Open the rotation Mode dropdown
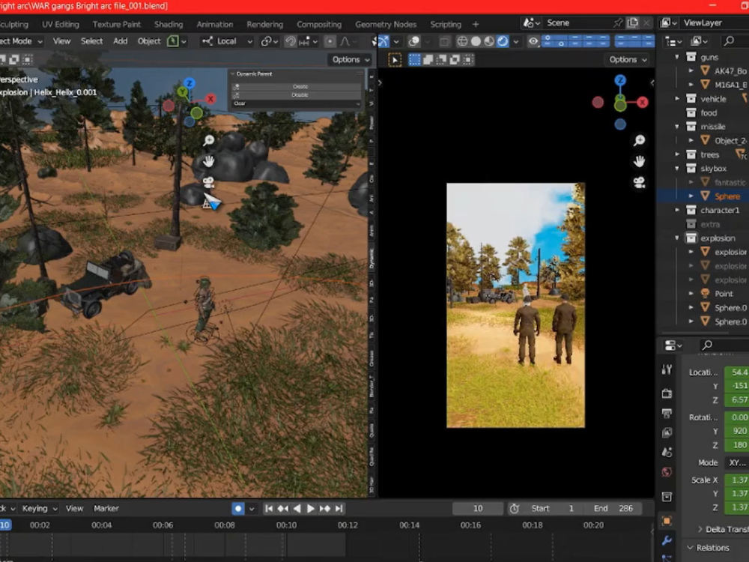This screenshot has width=749, height=562. (737, 462)
